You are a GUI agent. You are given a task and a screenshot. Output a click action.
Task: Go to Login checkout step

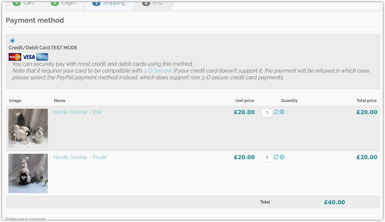[x=64, y=3]
